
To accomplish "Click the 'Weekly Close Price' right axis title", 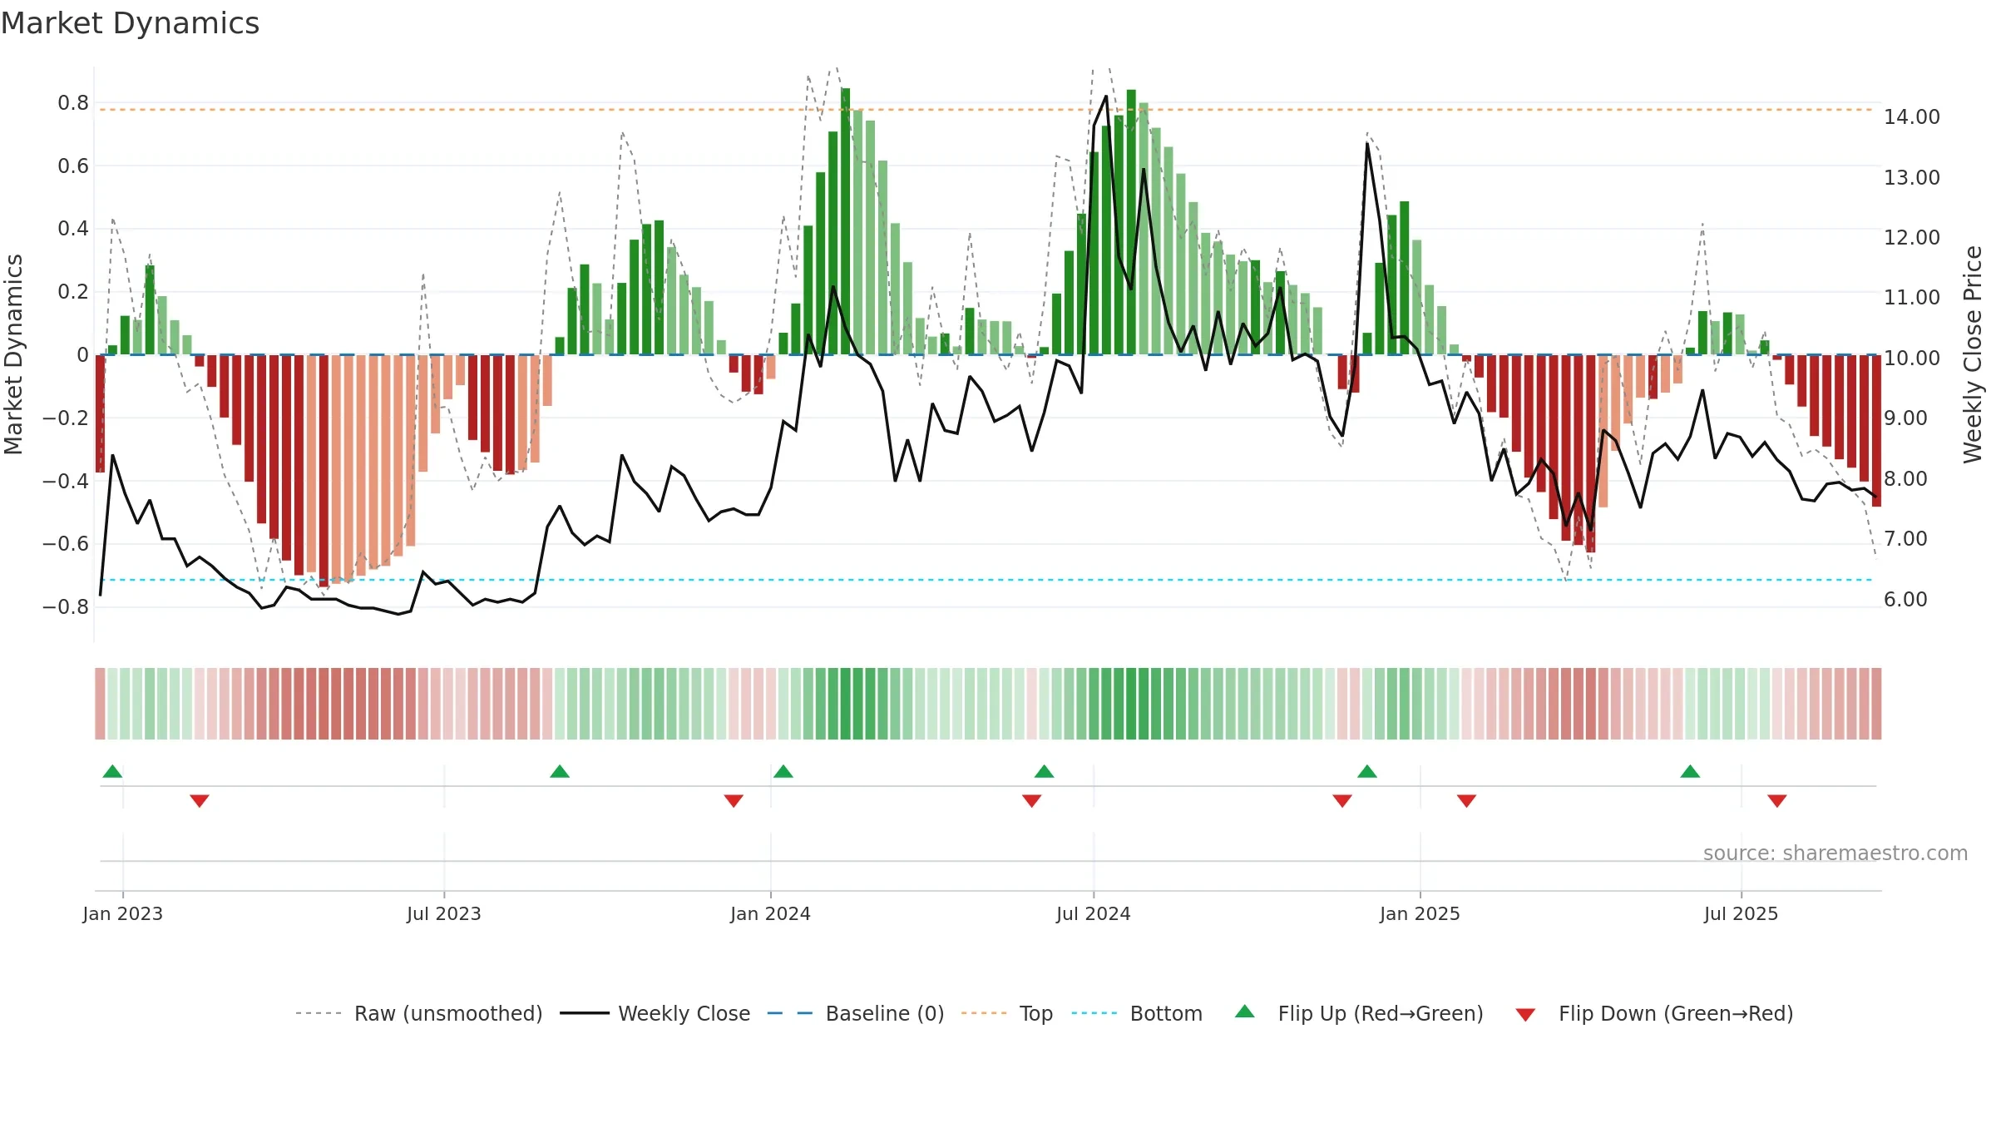I will pyautogui.click(x=1973, y=354).
